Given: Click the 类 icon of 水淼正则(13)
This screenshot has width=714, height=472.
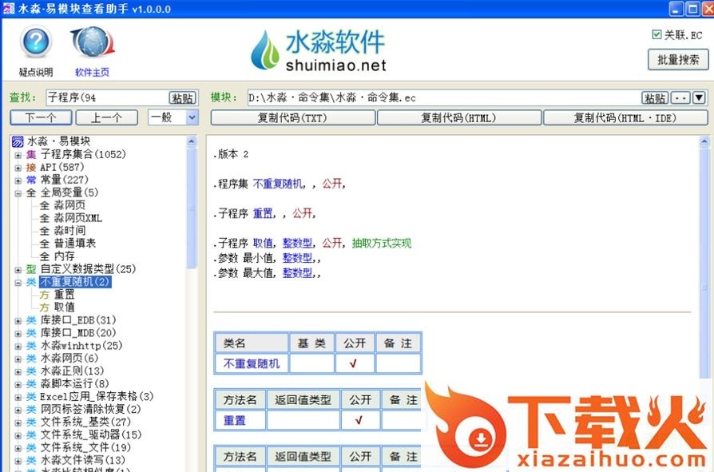Looking at the screenshot, I should [x=31, y=371].
